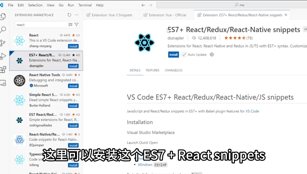Viewport: 307px width, 174px height.
Task: Clear extensions search results
Action: (70, 25)
